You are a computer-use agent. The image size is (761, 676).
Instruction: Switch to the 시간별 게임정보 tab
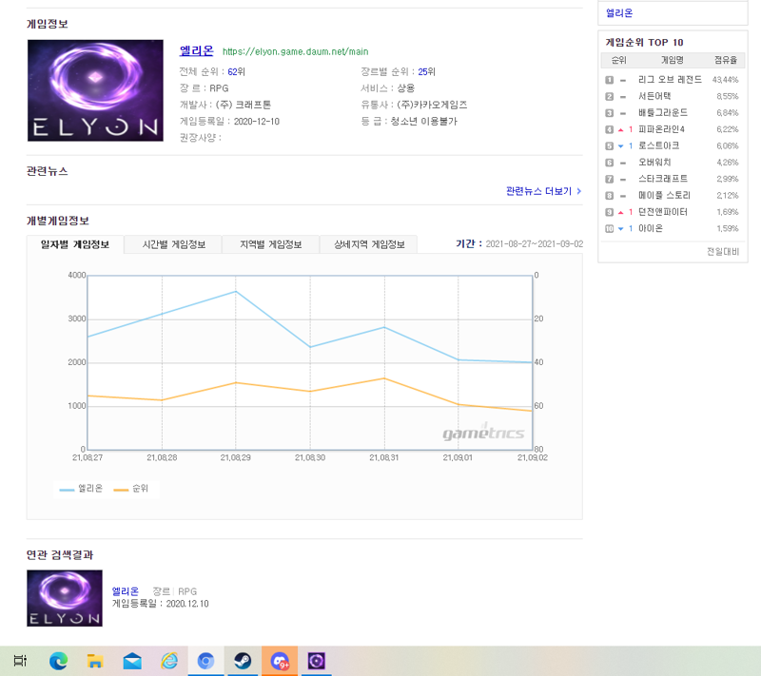[174, 244]
